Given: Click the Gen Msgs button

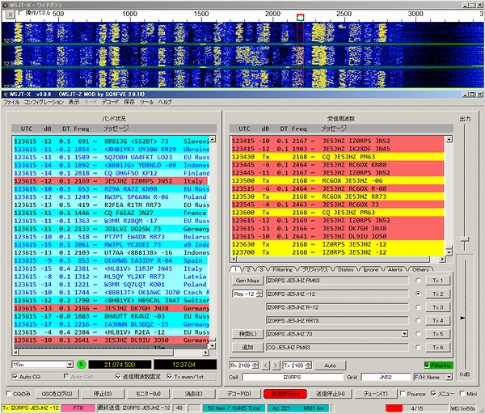Looking at the screenshot, I should (247, 281).
